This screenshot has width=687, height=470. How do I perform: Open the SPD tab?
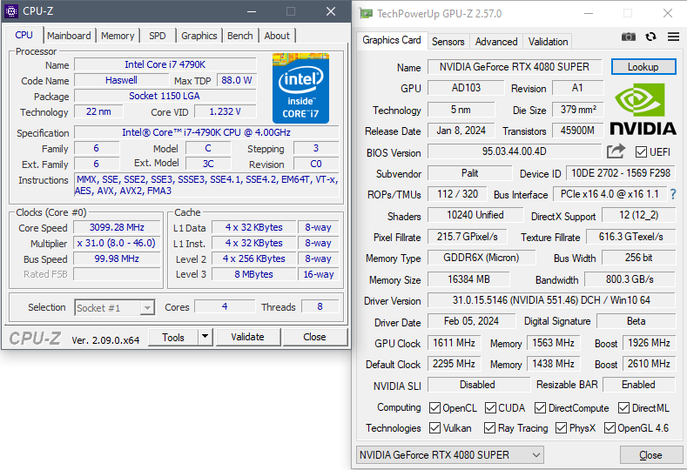point(158,36)
